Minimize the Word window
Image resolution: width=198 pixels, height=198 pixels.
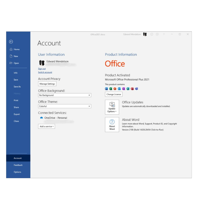tap(172, 34)
